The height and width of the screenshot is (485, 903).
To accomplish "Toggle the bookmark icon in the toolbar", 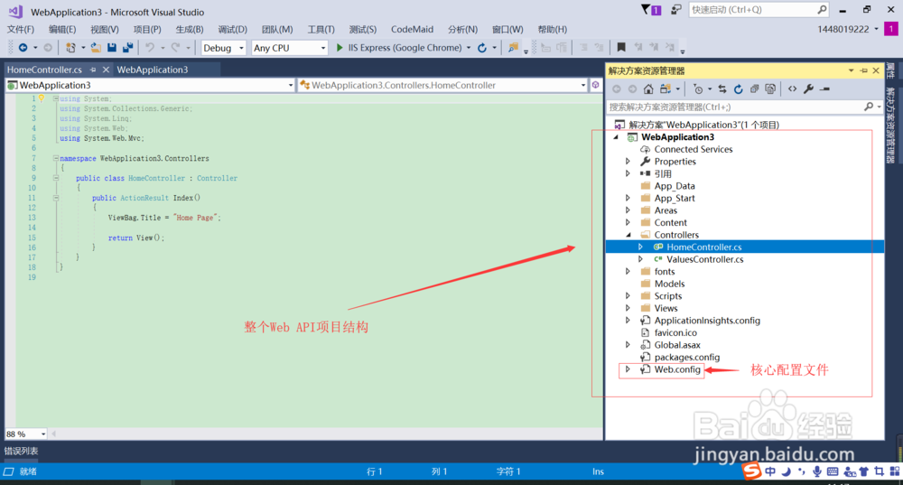I will pyautogui.click(x=621, y=48).
